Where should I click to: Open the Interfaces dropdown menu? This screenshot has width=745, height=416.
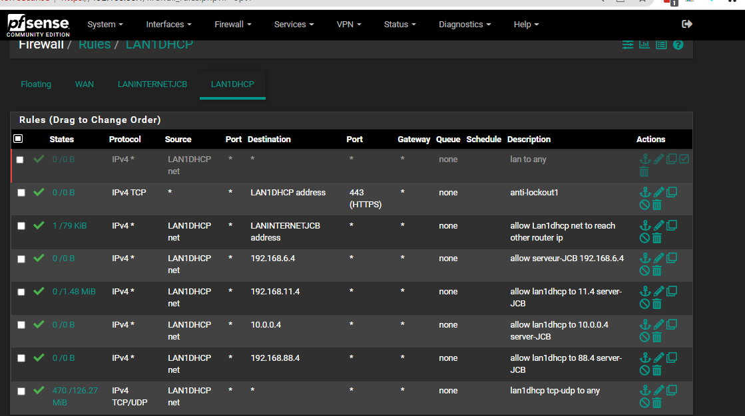coord(168,24)
